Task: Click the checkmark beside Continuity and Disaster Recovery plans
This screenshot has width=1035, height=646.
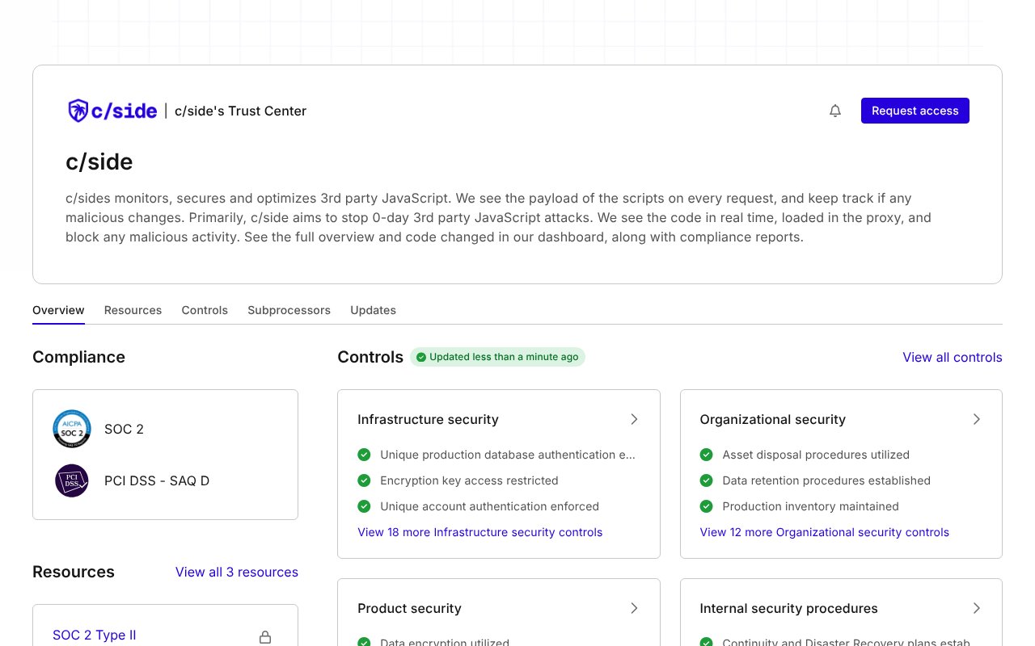Action: click(x=706, y=643)
